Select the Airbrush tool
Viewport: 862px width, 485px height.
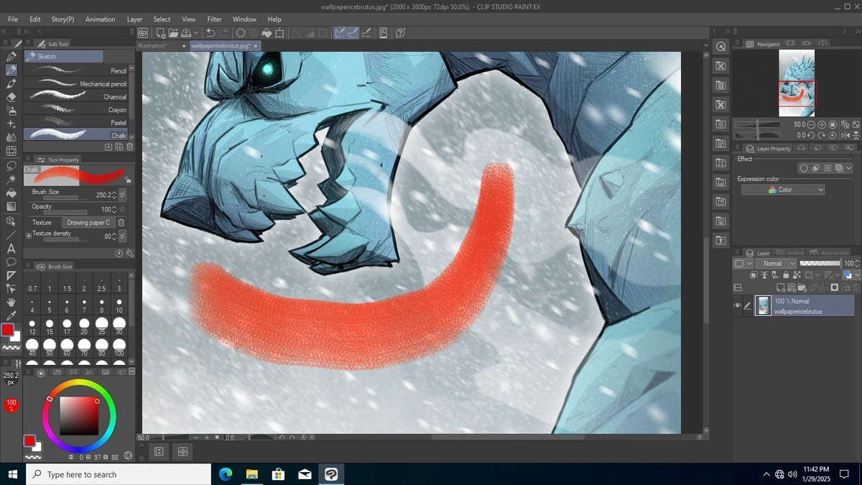(x=11, y=111)
